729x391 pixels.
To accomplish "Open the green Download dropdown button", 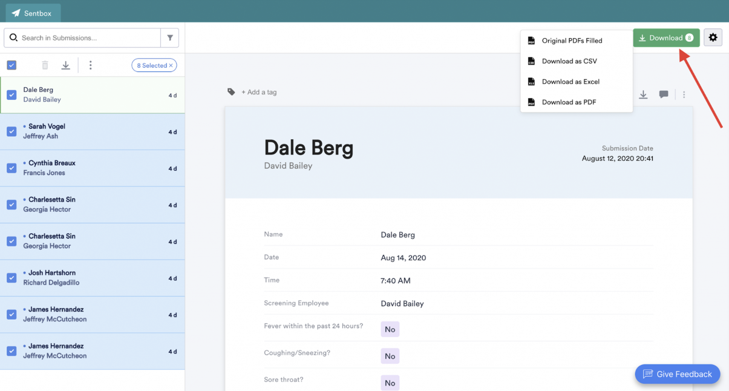I will tap(666, 38).
